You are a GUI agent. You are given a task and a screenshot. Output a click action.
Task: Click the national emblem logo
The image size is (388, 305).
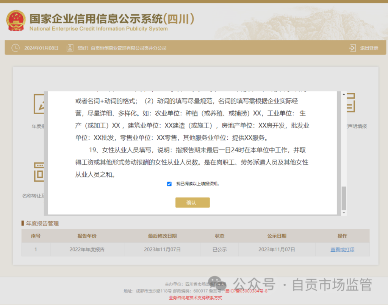(16, 21)
